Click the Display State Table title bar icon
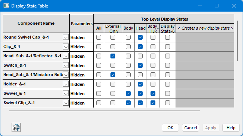 [x=6, y=6]
